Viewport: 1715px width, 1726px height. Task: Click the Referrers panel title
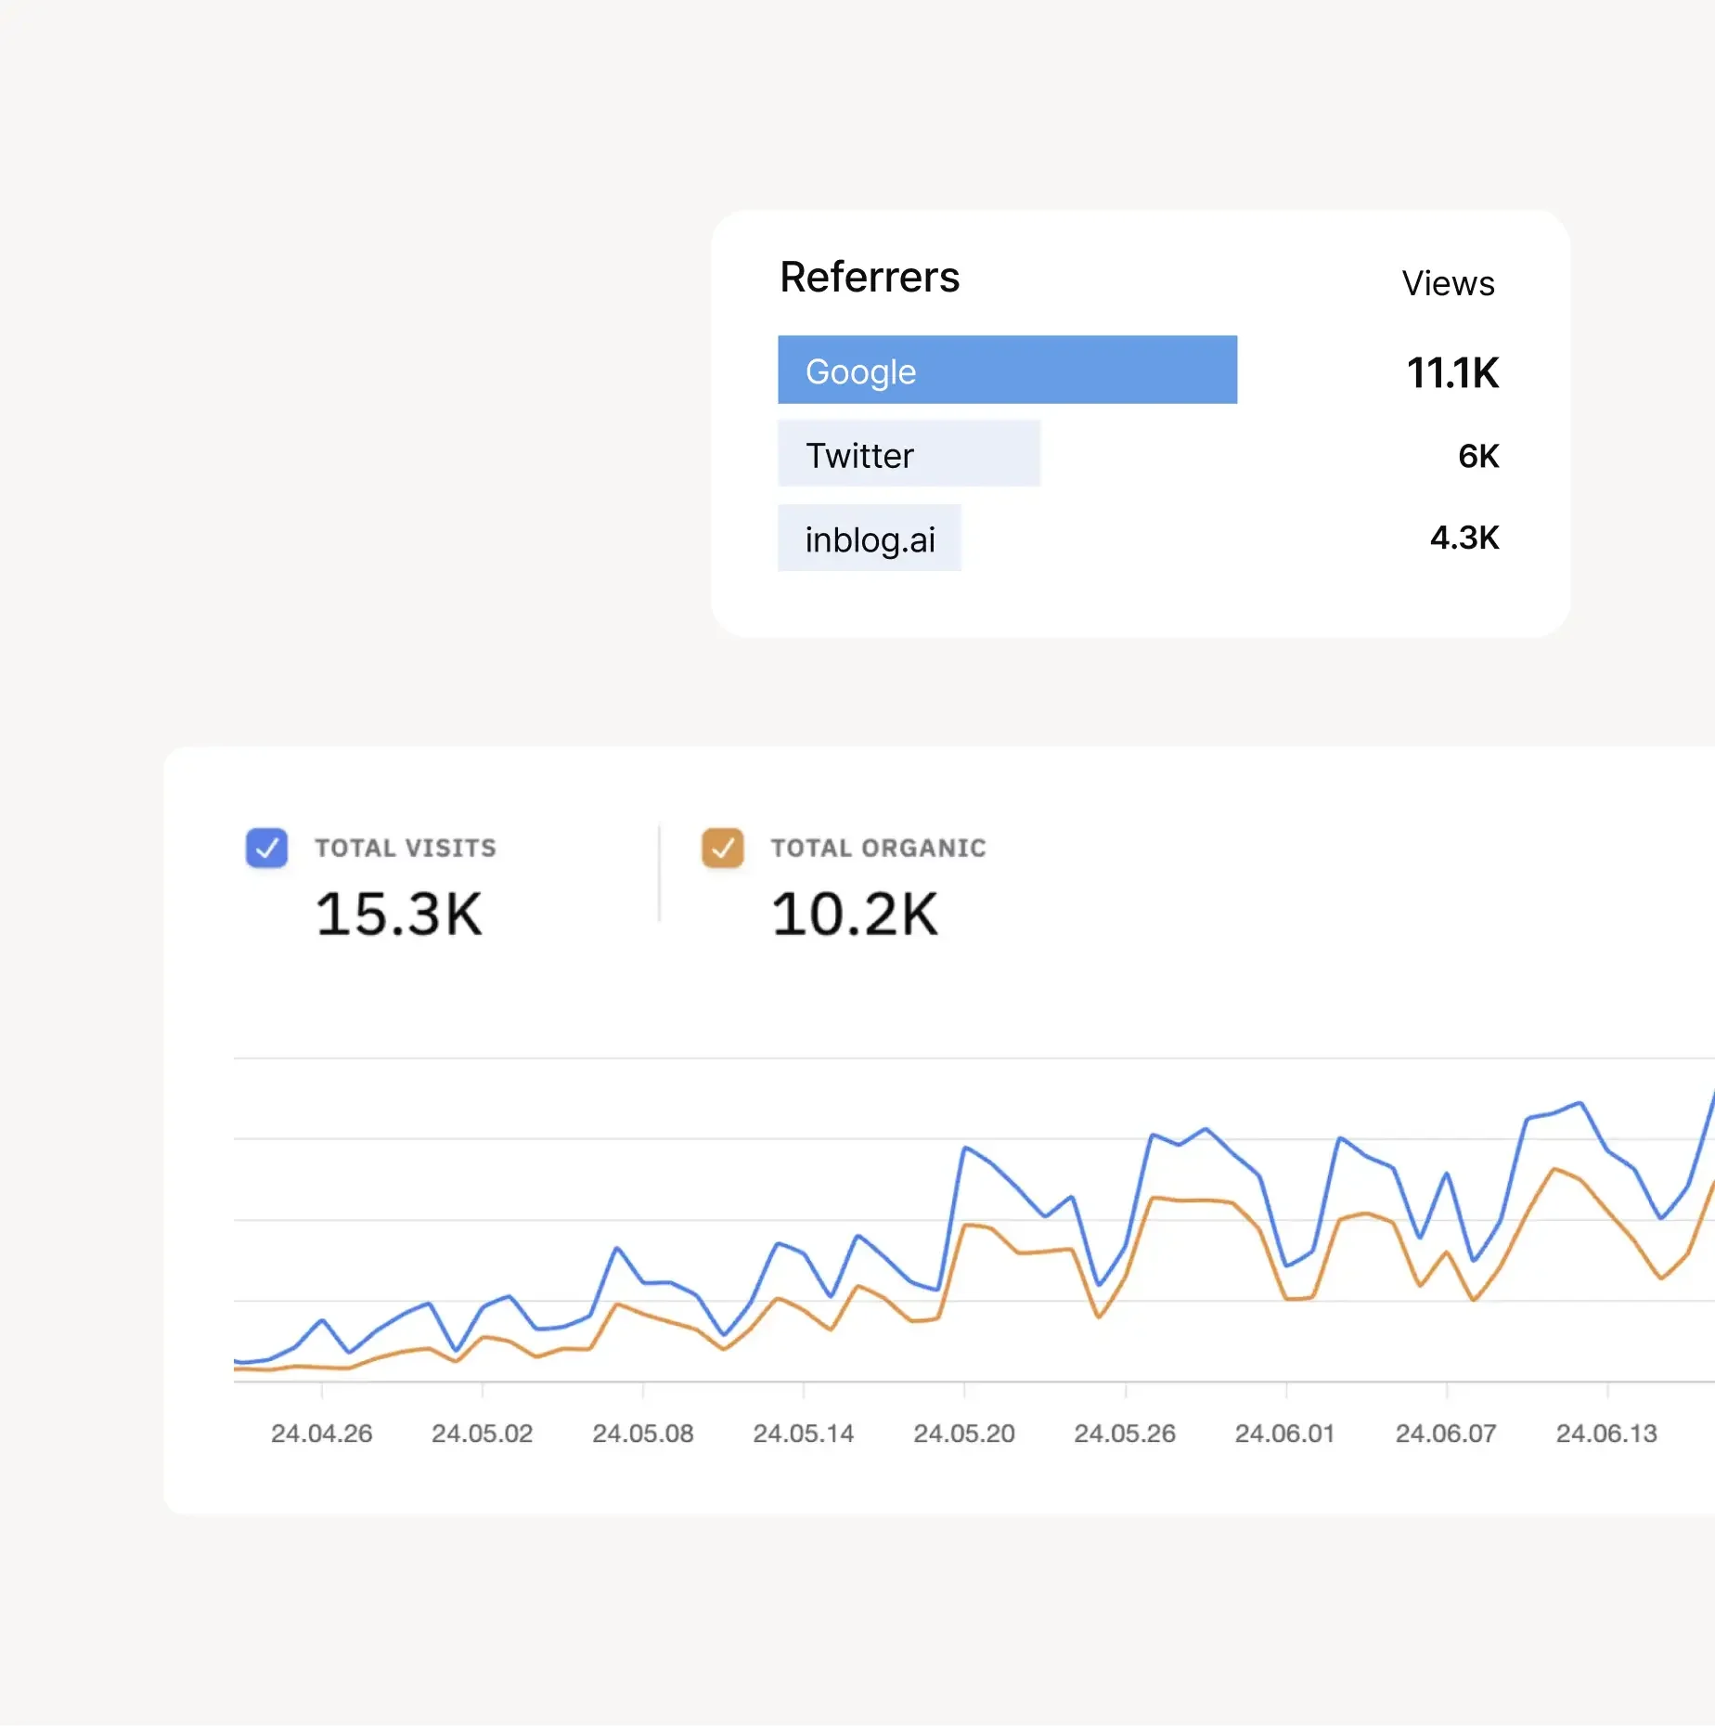pyautogui.click(x=870, y=277)
